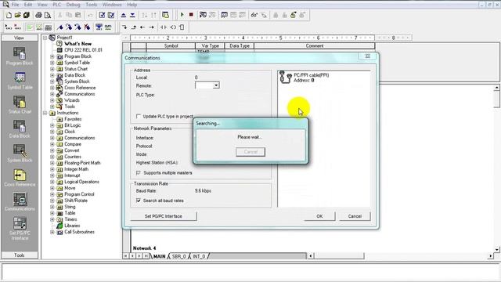The height and width of the screenshot is (282, 501).
Task: Open Data Block from View sidebar
Action: pos(20,129)
